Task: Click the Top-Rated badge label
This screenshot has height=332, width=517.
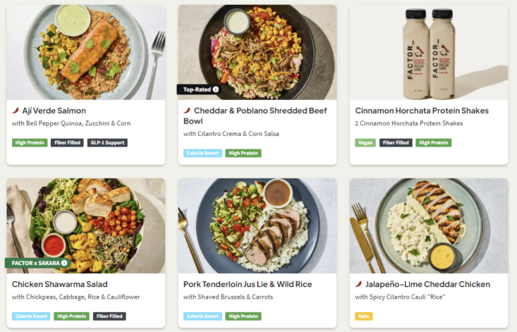Action: (197, 90)
